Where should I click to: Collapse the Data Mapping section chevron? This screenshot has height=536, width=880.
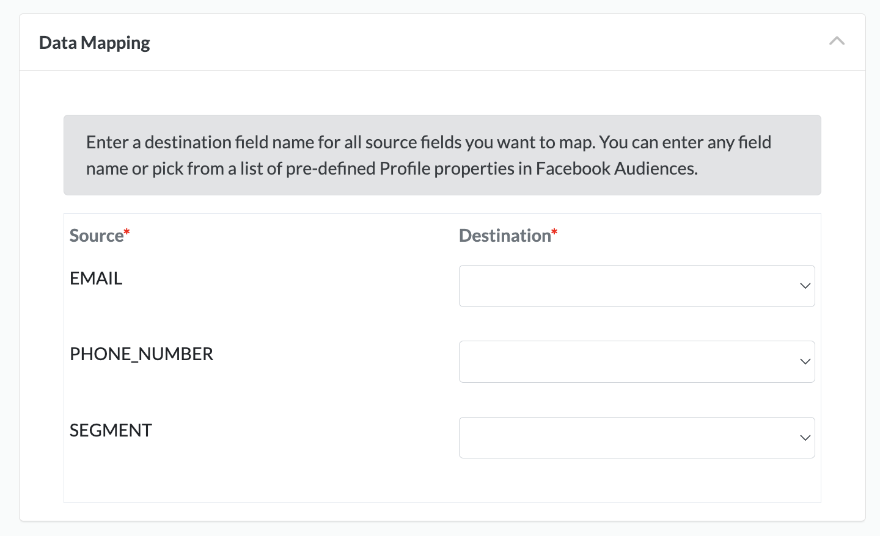pyautogui.click(x=837, y=42)
